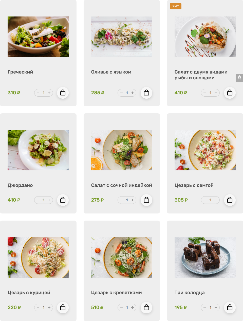The height and width of the screenshot is (322, 243).
Task: Increase quantity of Цезарь с семгой
Action: click(x=216, y=200)
